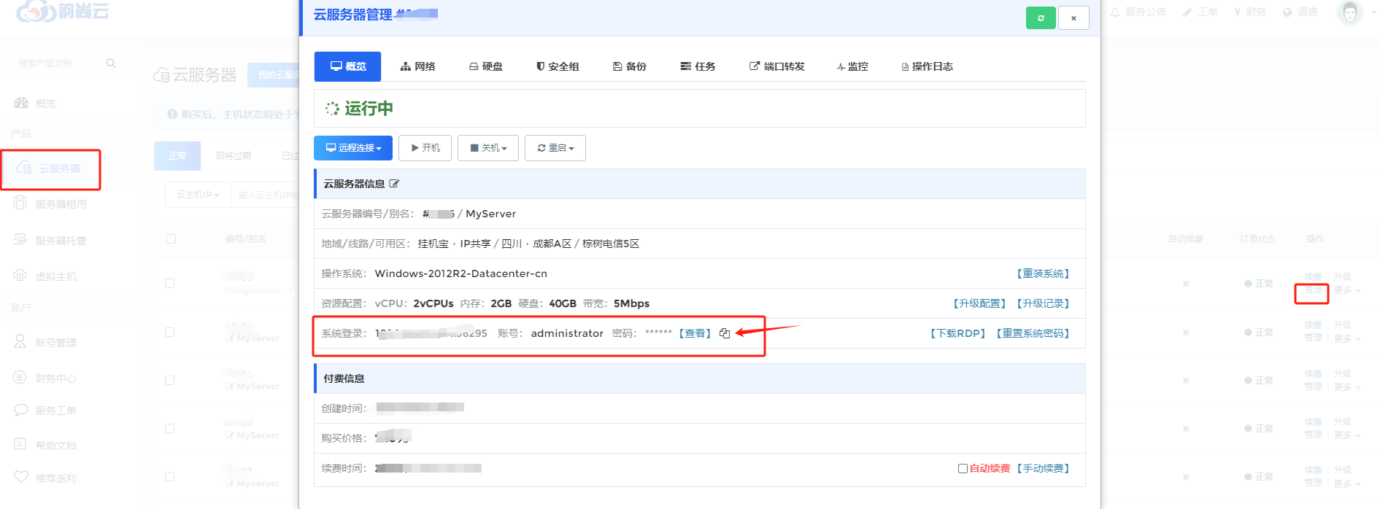The image size is (1380, 509).
Task: Click the 下载RDP link
Action: [957, 333]
